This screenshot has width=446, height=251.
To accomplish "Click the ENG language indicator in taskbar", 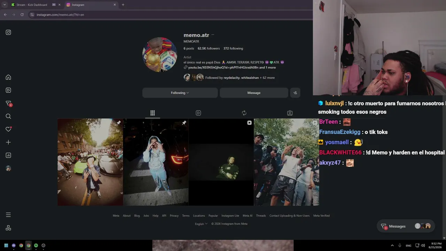I will (408, 245).
